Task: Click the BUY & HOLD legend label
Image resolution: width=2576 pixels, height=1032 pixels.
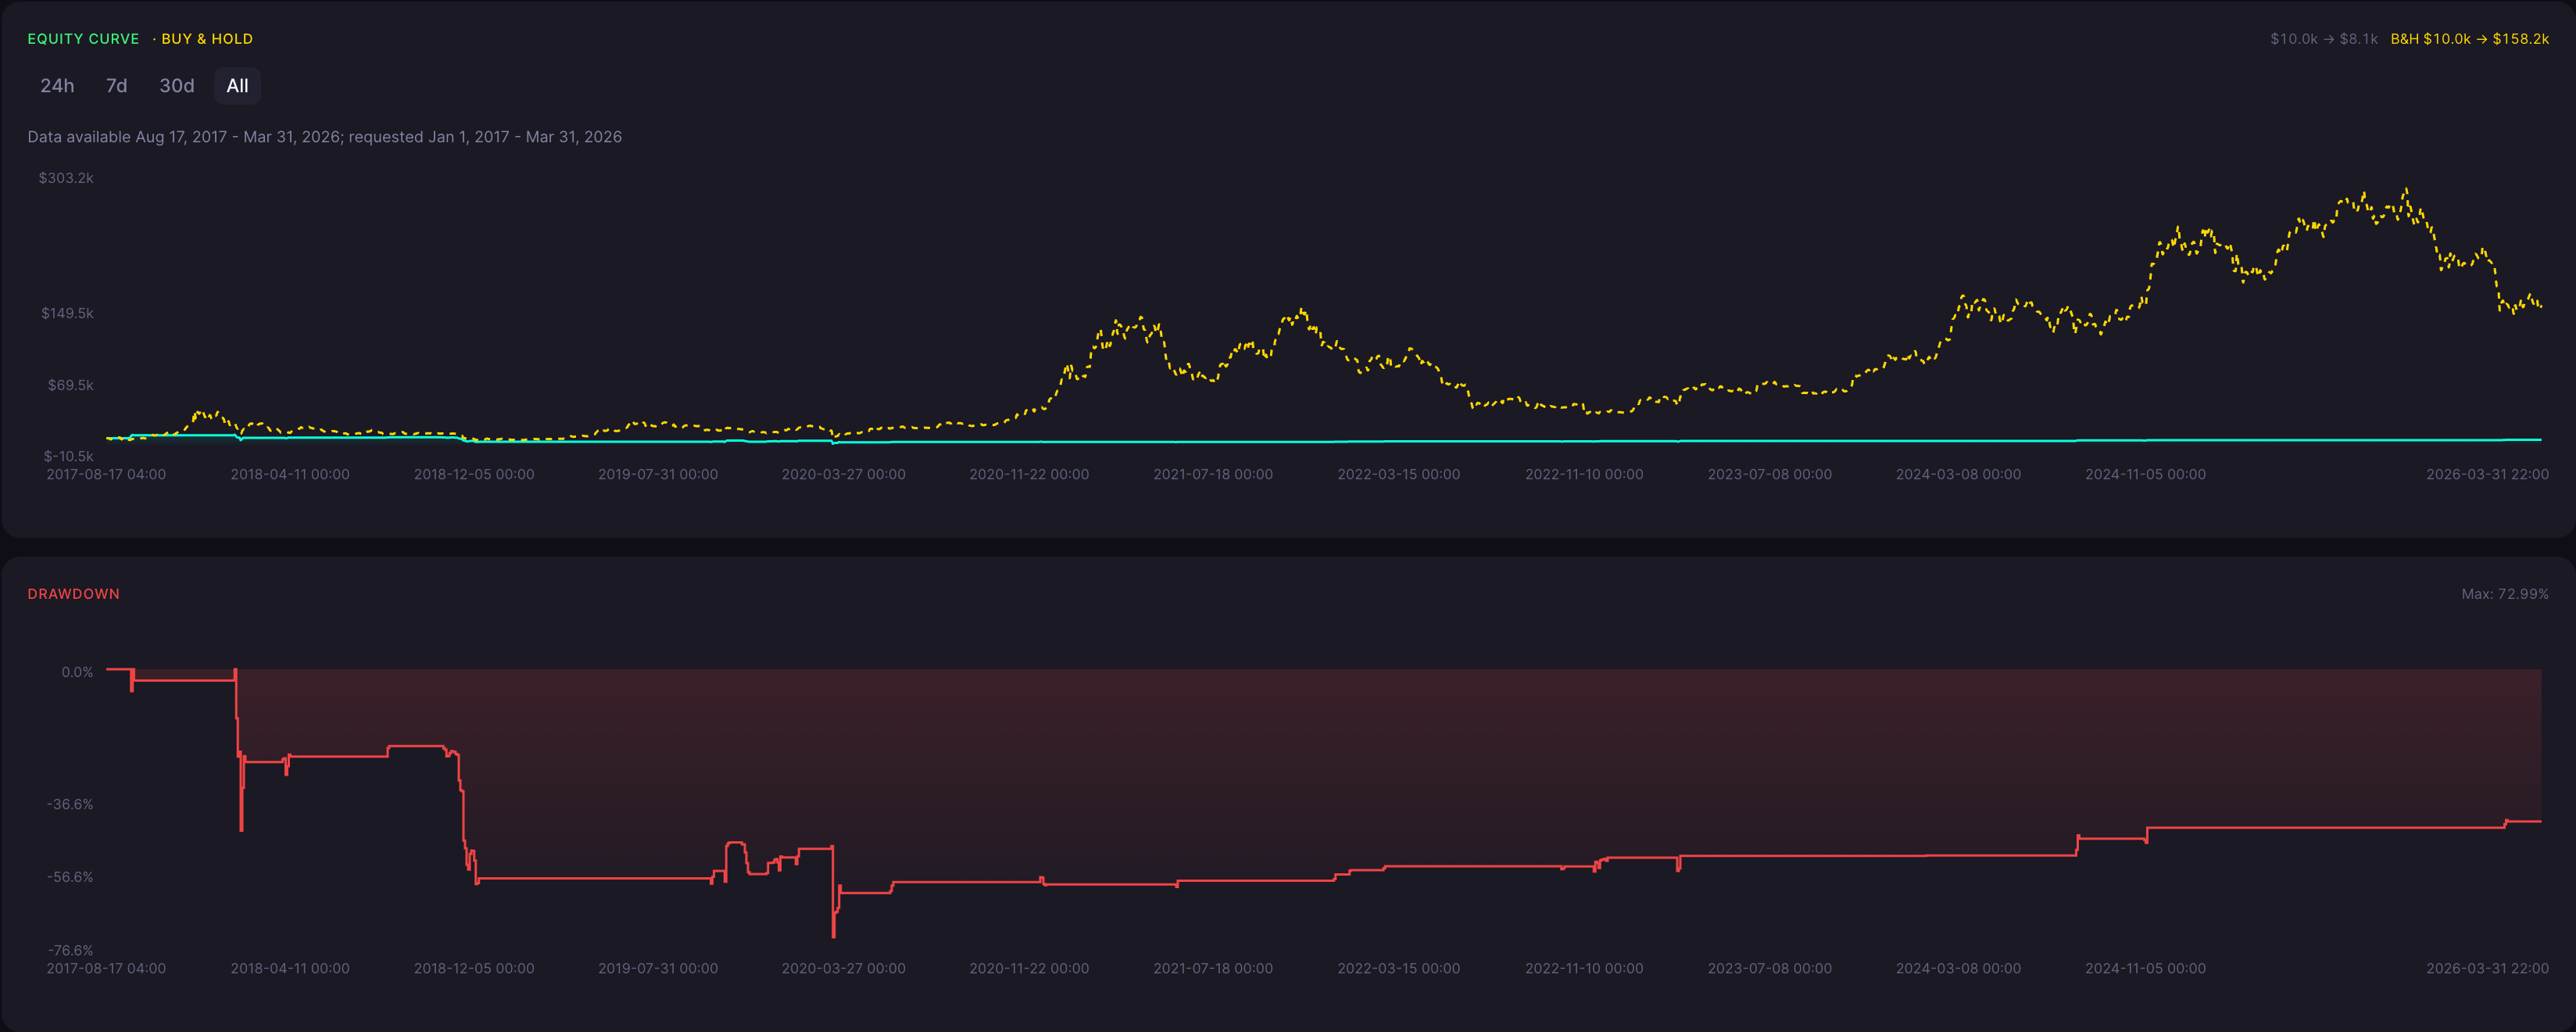Action: [x=207, y=39]
